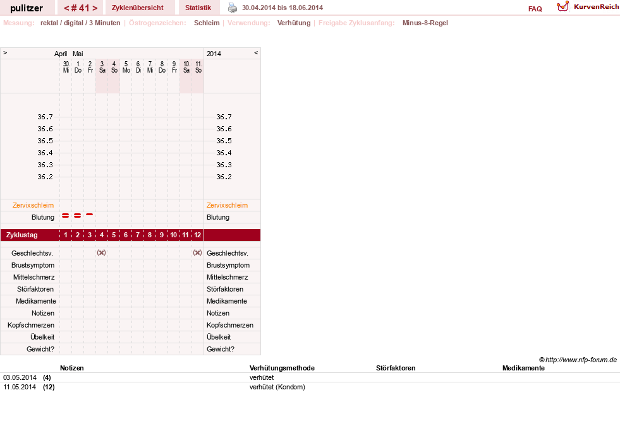
Task: Click note row dated 11.05.2014
Action: click(x=310, y=387)
